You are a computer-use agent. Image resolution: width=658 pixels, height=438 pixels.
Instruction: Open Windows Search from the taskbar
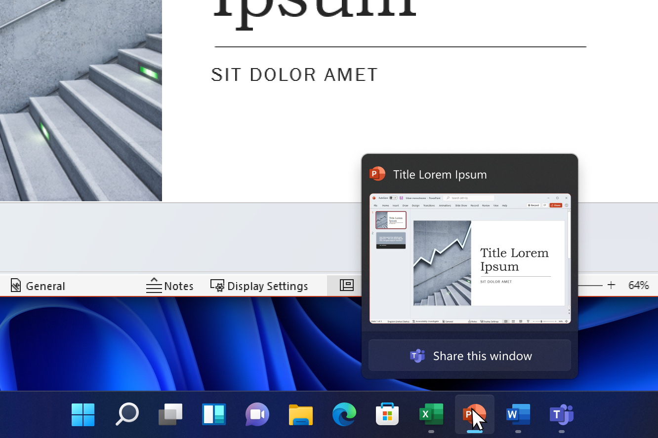tap(126, 414)
